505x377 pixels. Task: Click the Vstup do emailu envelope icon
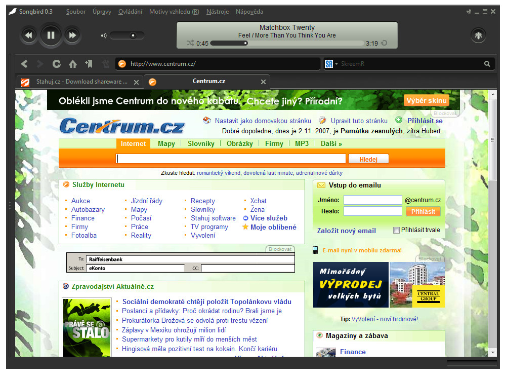pyautogui.click(x=321, y=185)
